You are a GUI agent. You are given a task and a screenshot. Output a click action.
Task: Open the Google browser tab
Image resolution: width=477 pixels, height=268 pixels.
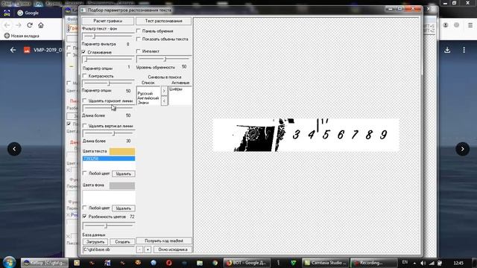[x=28, y=13]
